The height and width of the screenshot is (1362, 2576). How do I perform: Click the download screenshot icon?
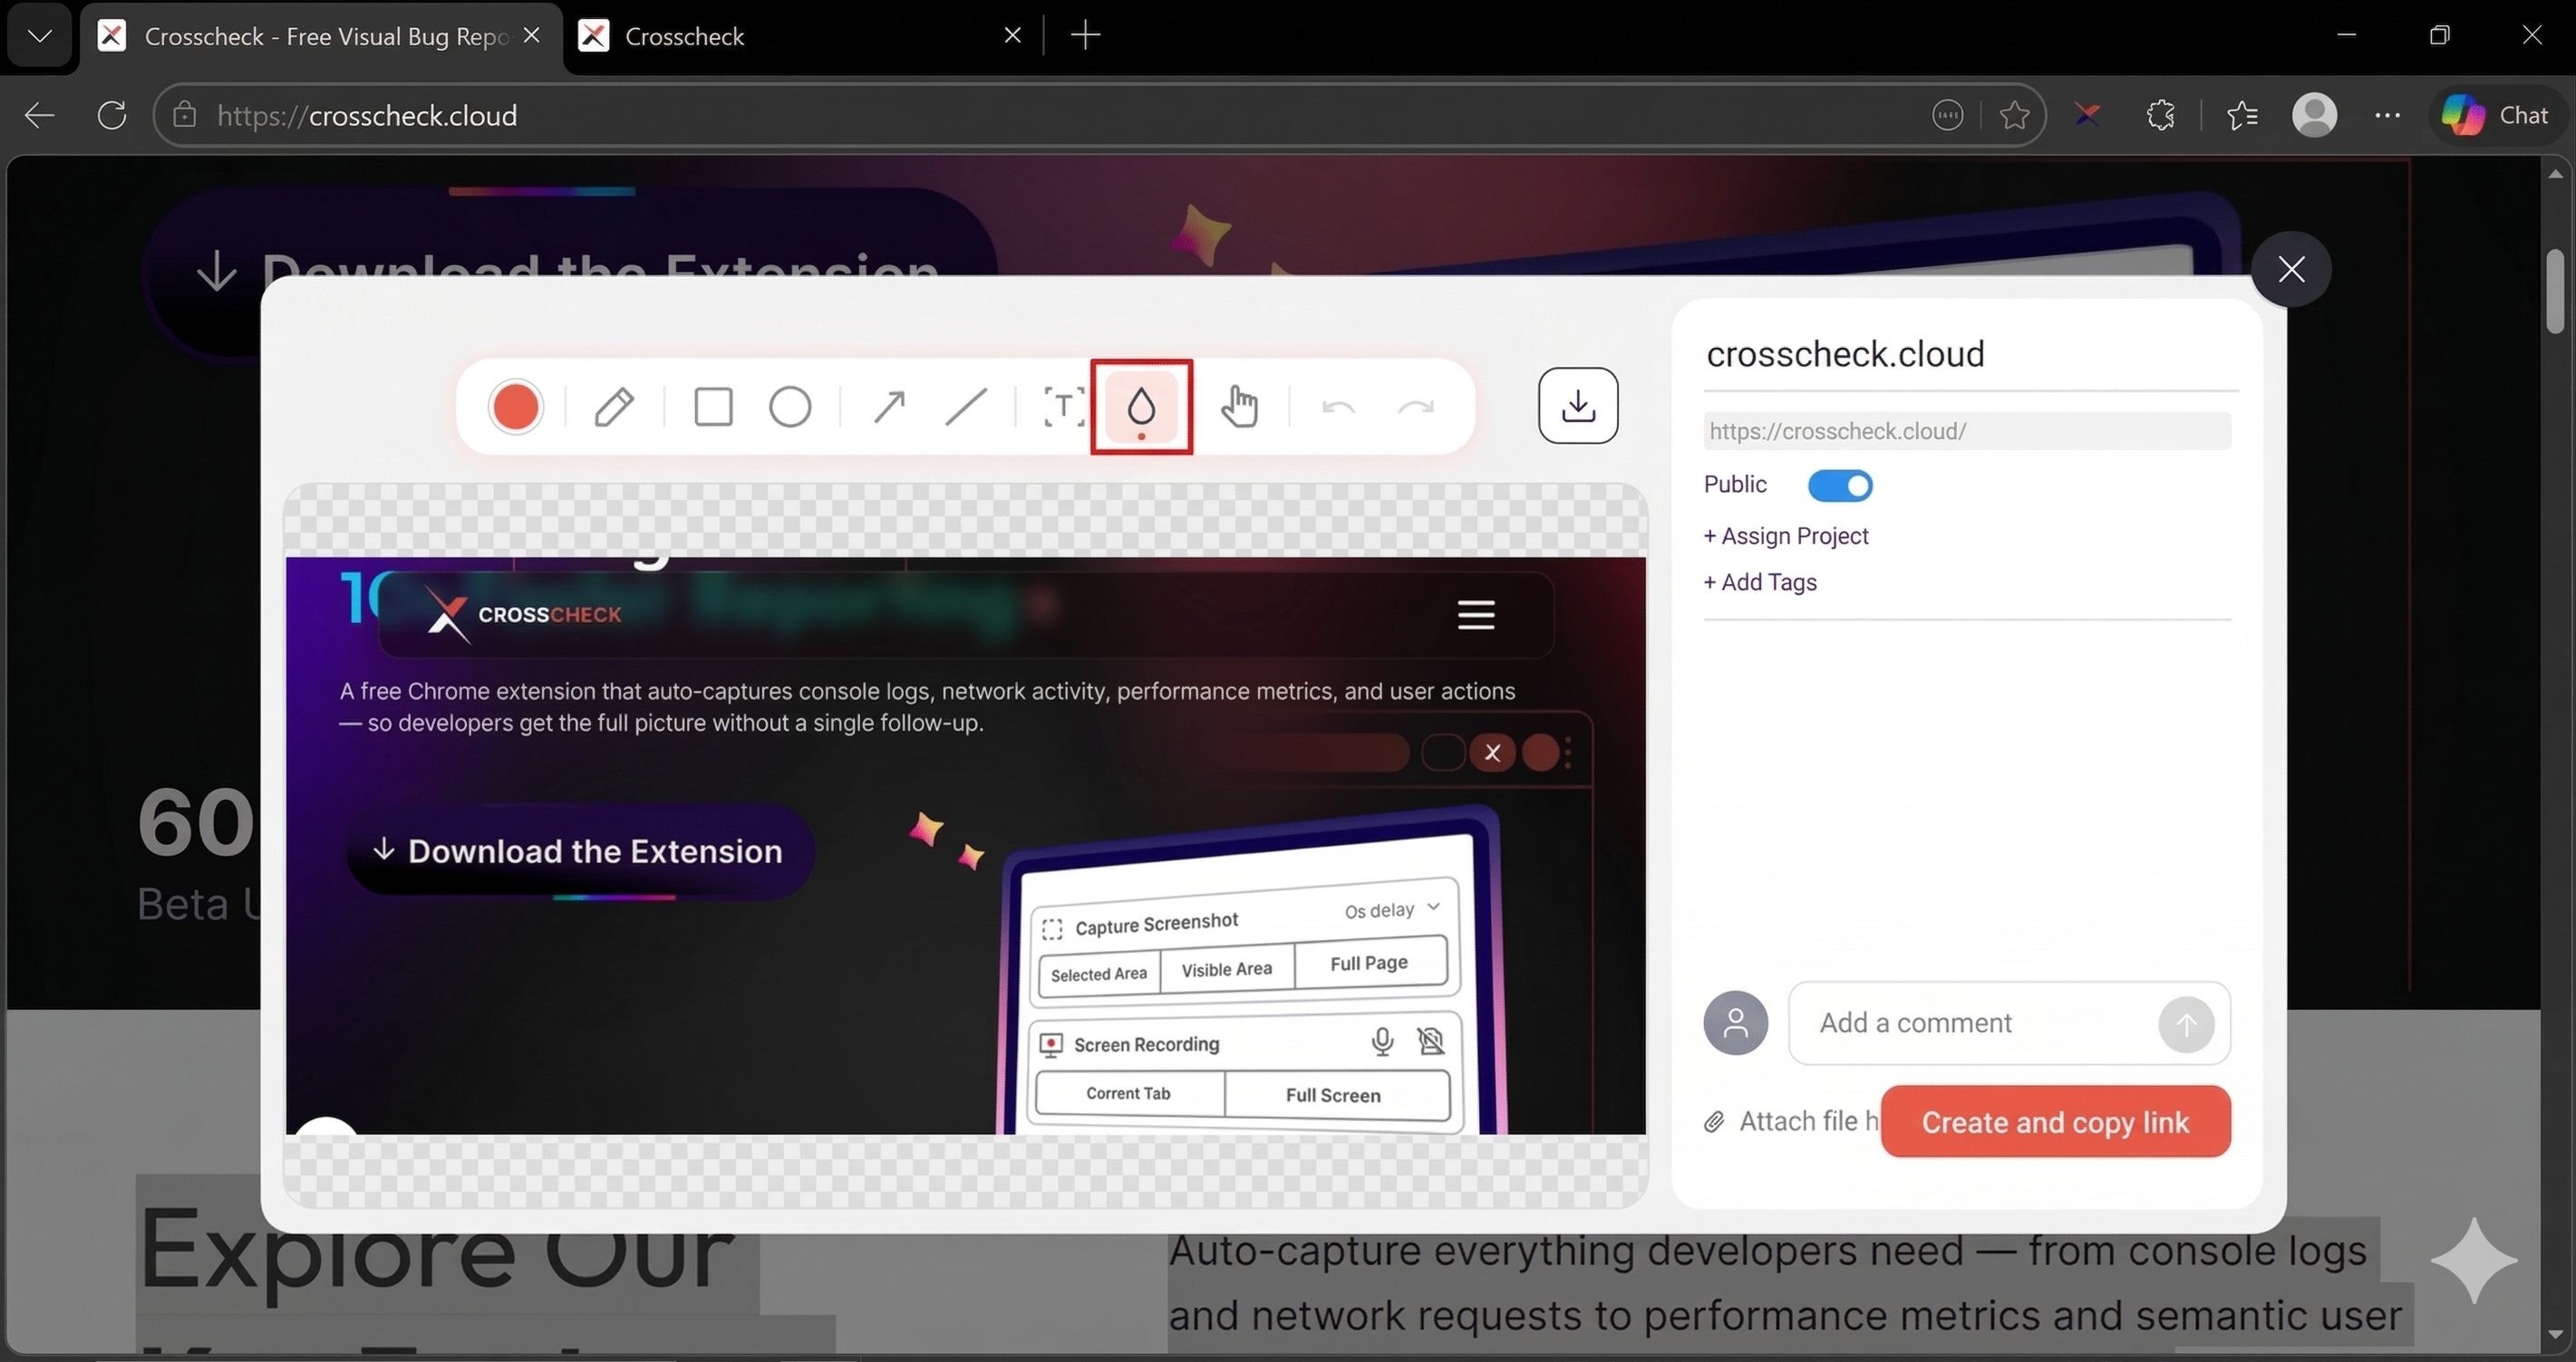tap(1577, 405)
